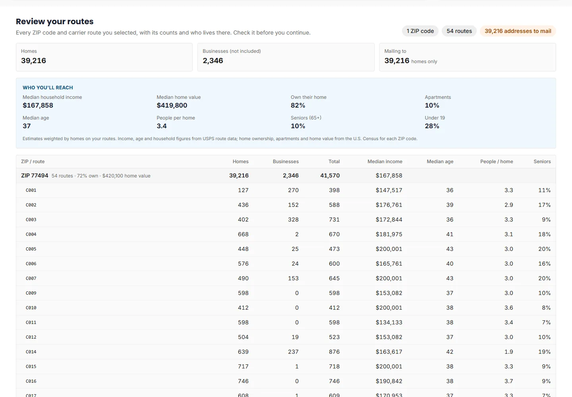The width and height of the screenshot is (572, 397).
Task: Click route C001 in the table
Action: (31, 190)
